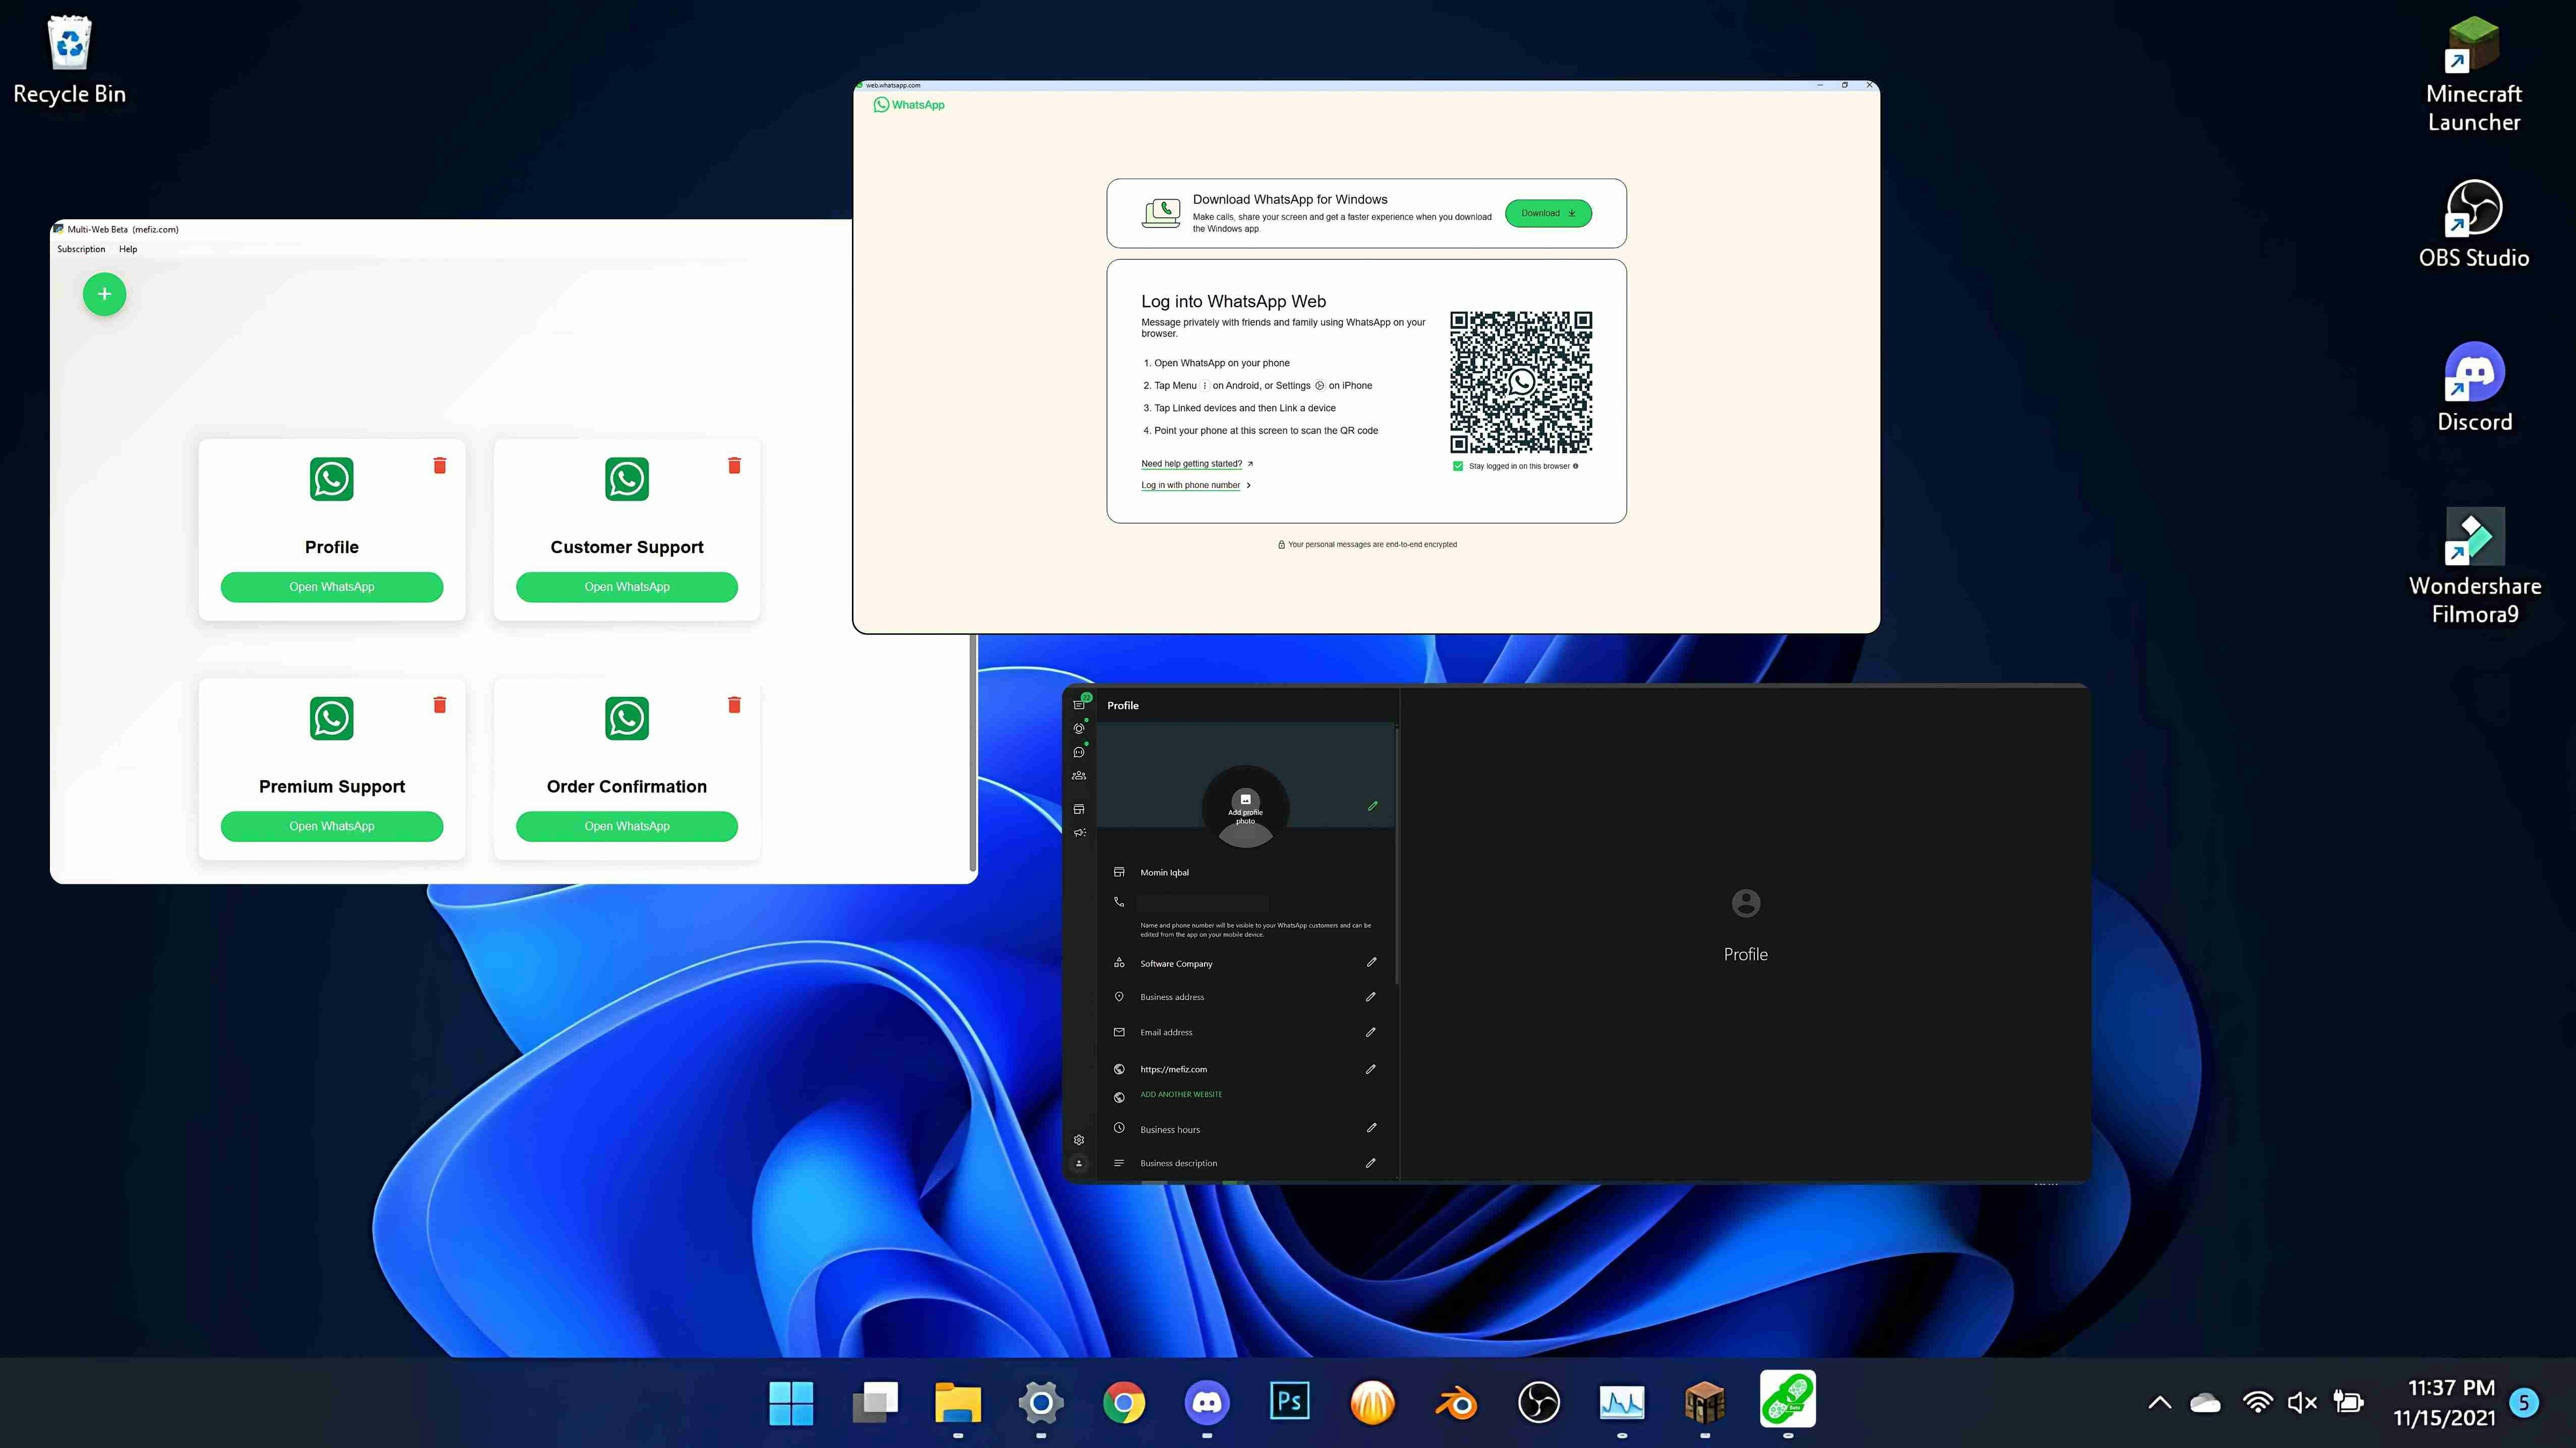Open the OBS Studio desktop shortcut
Viewport: 2576px width, 1448px height.
click(x=2474, y=224)
